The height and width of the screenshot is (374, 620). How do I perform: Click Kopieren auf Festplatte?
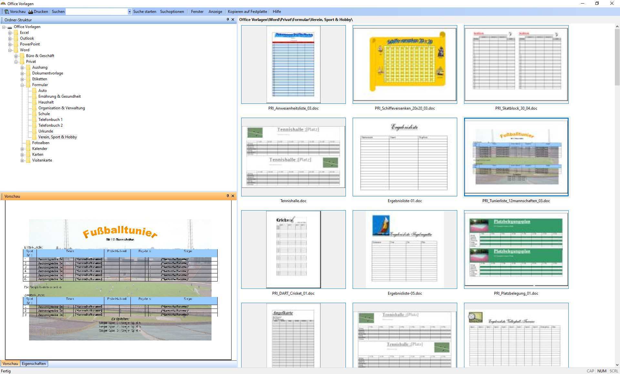coord(247,12)
